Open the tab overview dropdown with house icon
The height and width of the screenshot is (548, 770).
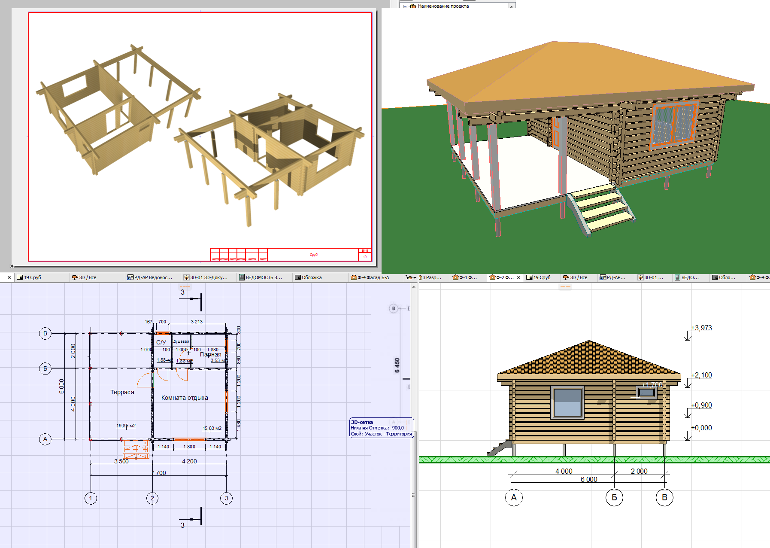click(x=411, y=277)
